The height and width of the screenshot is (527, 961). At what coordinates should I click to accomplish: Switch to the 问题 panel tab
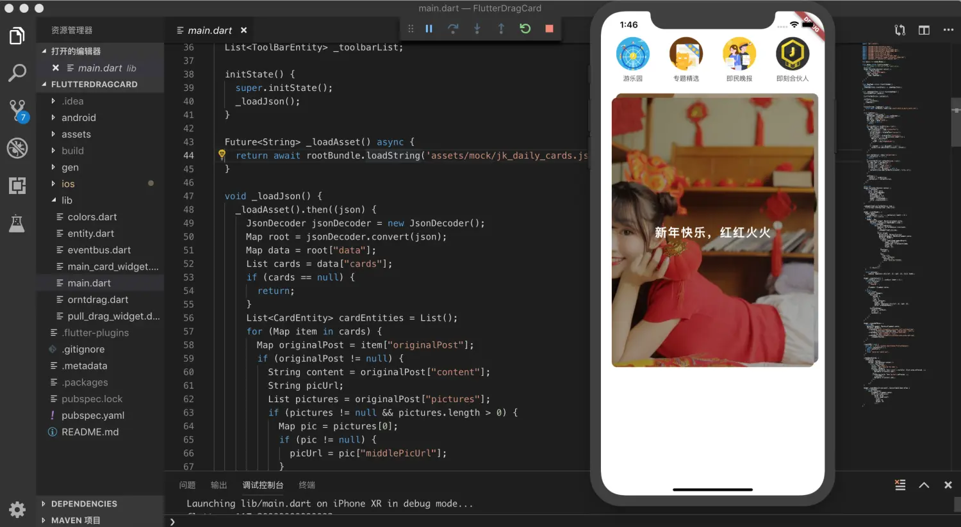tap(187, 485)
